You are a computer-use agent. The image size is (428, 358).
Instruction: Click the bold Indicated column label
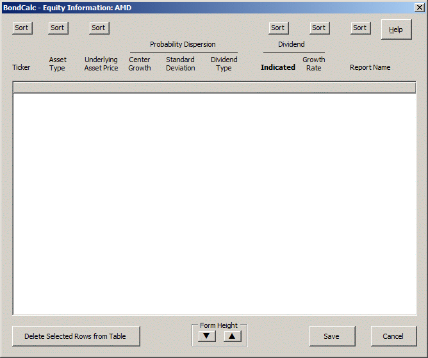click(277, 67)
